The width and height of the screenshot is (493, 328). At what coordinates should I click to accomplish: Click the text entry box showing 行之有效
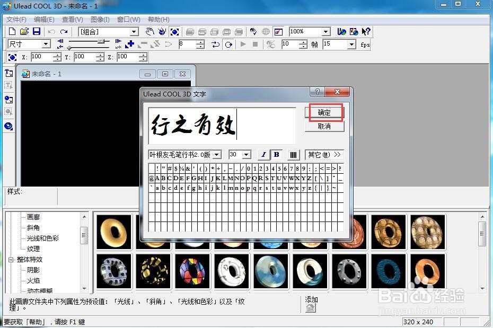tap(222, 126)
